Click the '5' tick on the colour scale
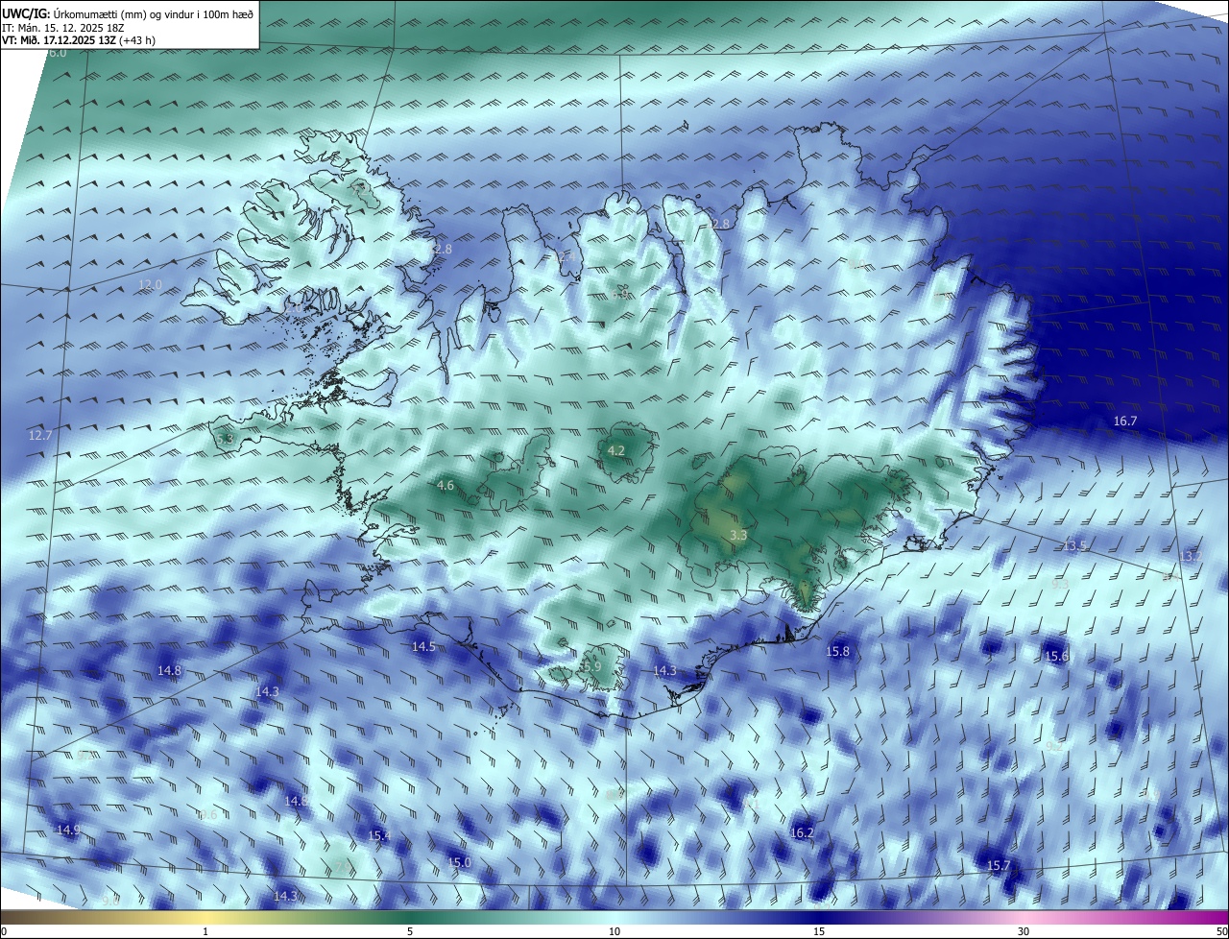Screen dimensions: 1229x939 [x=410, y=932]
